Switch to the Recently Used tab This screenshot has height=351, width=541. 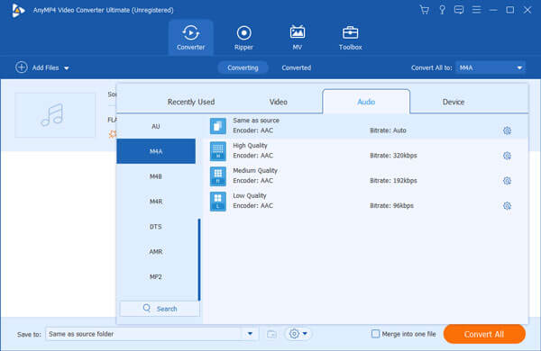(x=191, y=102)
